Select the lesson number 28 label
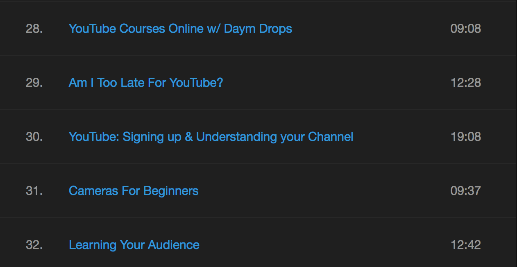517x267 pixels. point(34,29)
